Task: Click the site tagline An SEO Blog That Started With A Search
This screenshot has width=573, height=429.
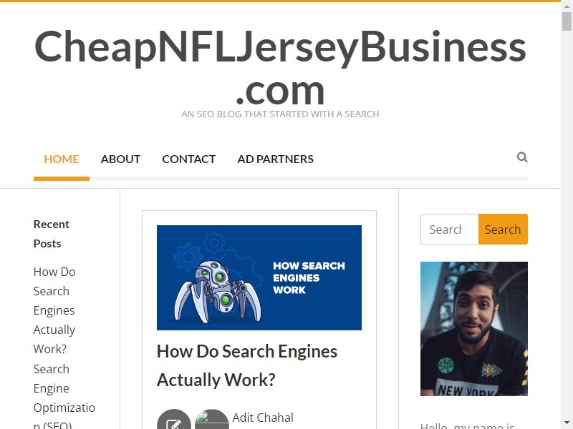Action: pyautogui.click(x=280, y=114)
